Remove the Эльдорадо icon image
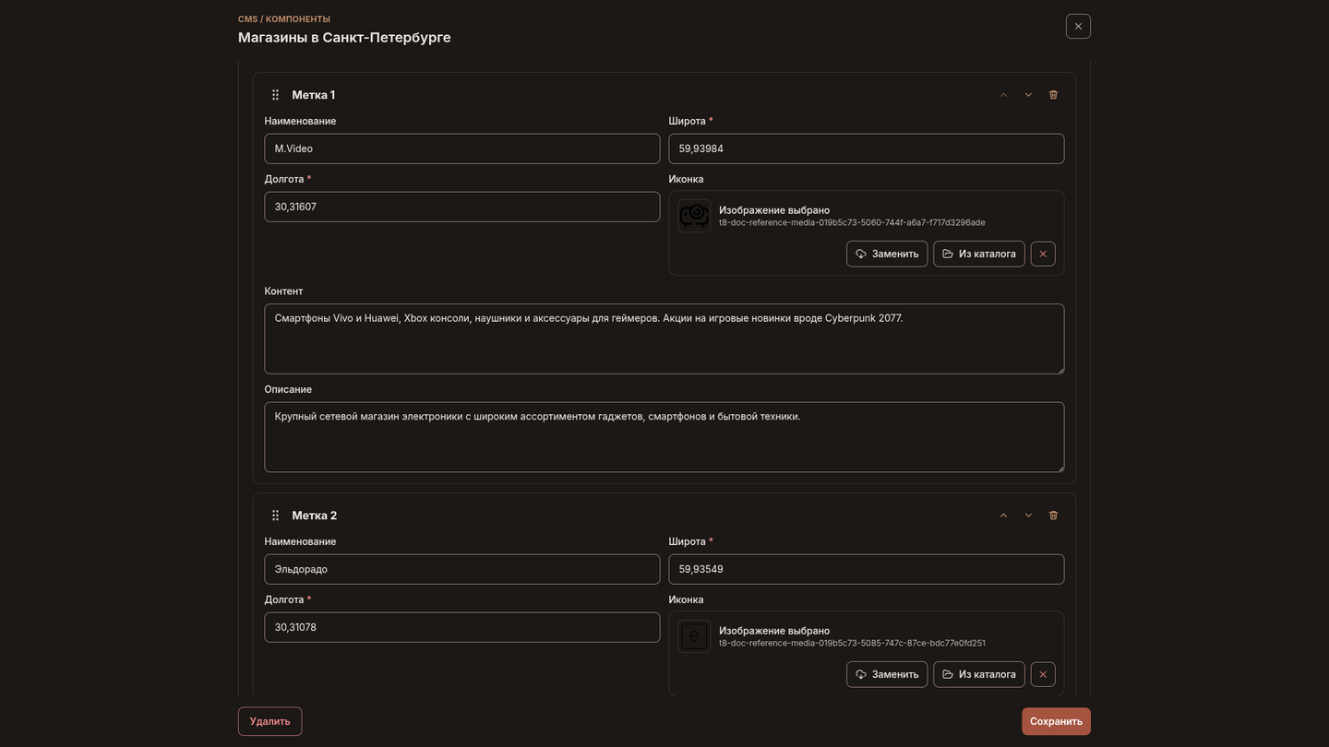This screenshot has width=1329, height=747. click(x=1043, y=674)
